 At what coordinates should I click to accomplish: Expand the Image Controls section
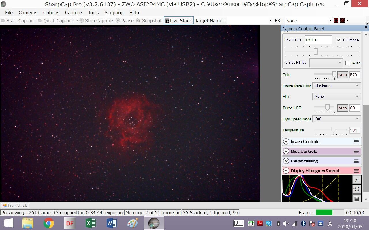click(x=286, y=141)
